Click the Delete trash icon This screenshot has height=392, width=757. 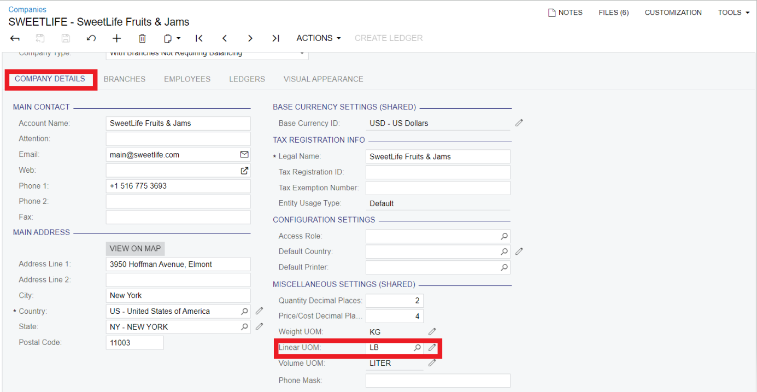click(x=142, y=38)
